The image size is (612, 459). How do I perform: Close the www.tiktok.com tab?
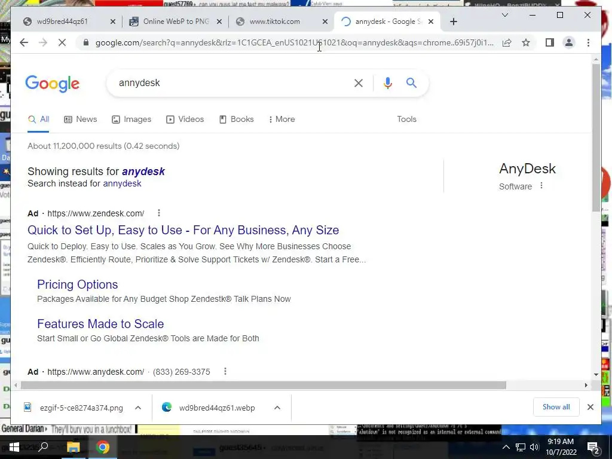[x=325, y=22]
